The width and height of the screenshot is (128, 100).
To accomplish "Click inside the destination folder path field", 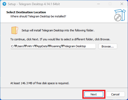I will pyautogui.click(x=53, y=46).
